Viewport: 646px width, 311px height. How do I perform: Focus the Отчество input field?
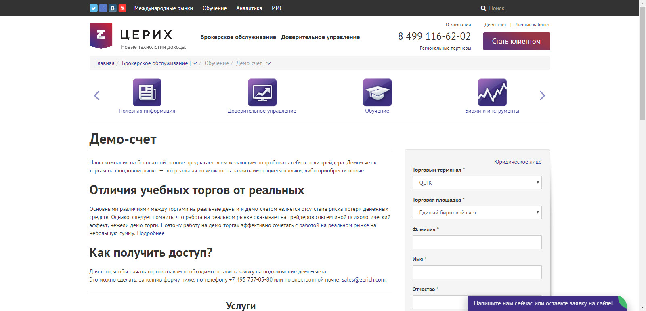point(440,302)
